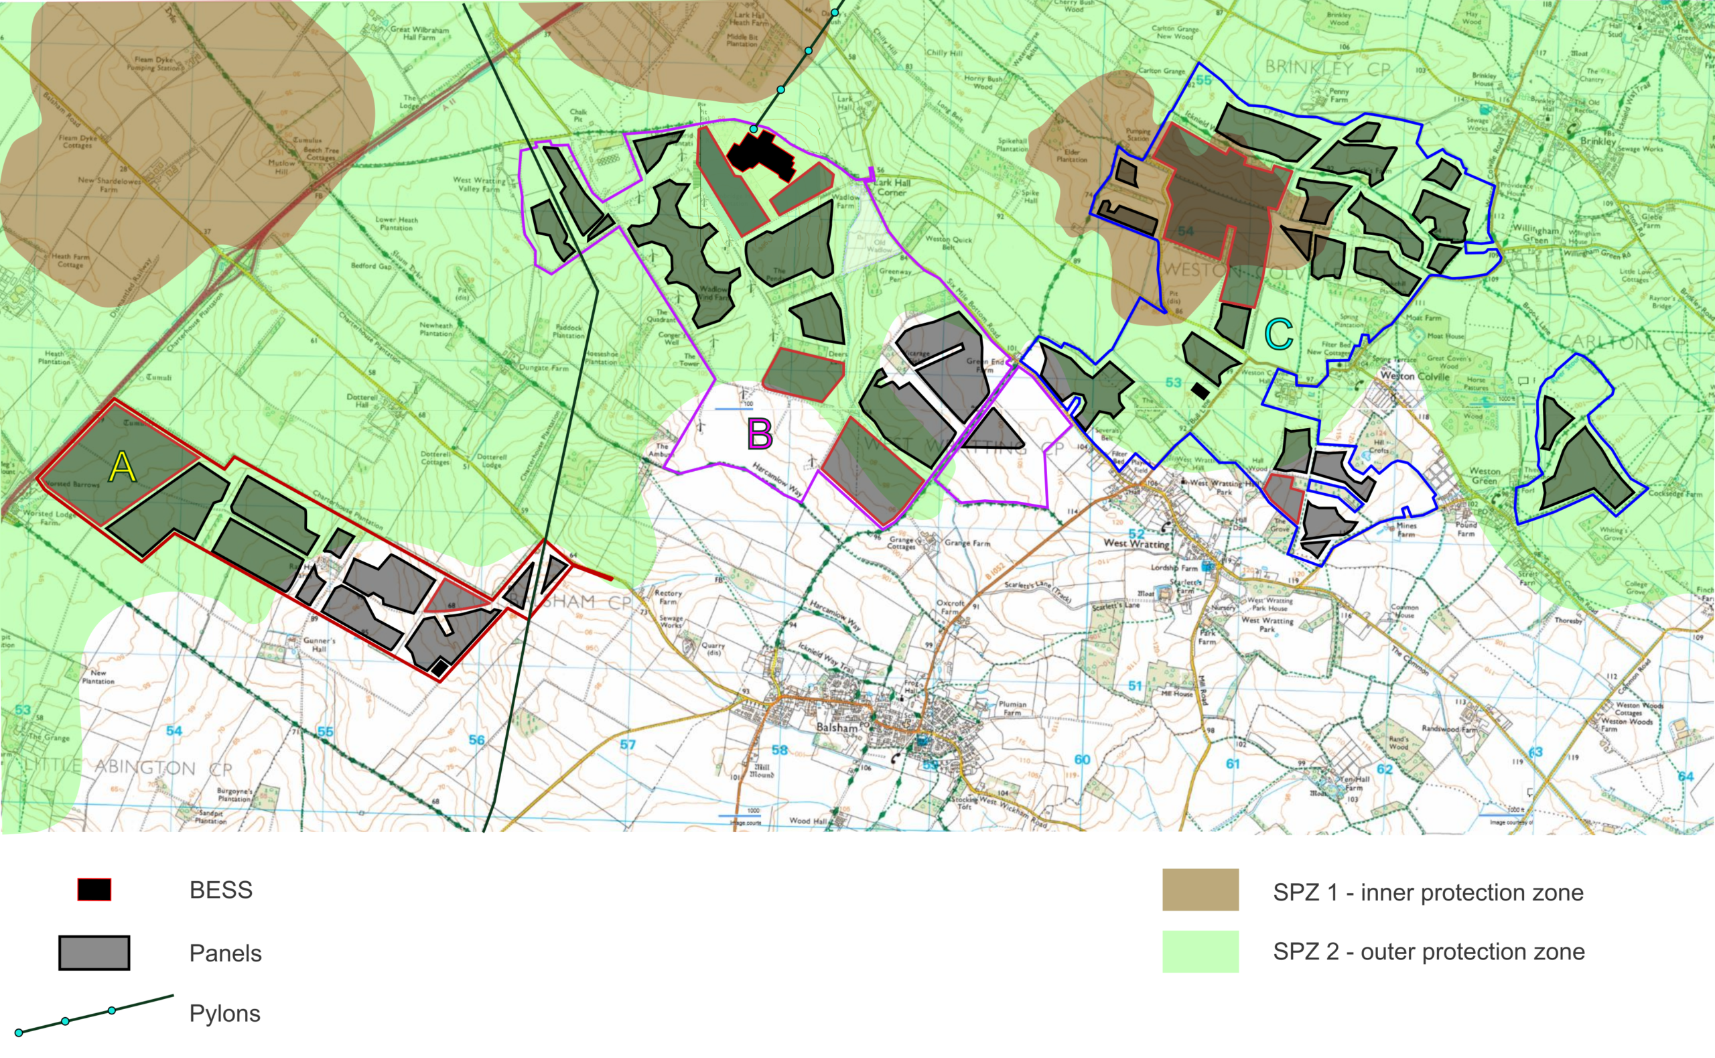Click the magenta letter B site label
Image resolution: width=1715 pixels, height=1058 pixels.
pos(760,434)
